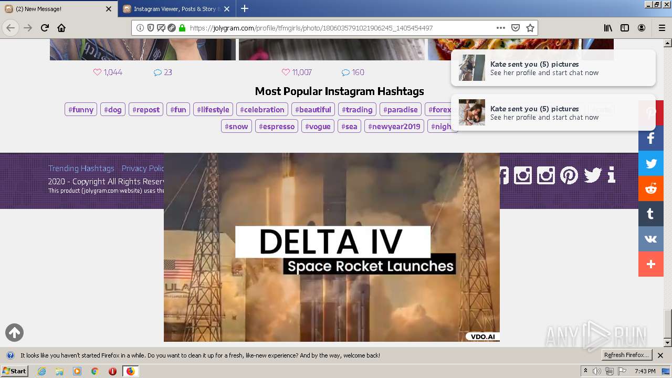Viewport: 672px width, 378px height.
Task: Go back with the browser back arrow
Action: tap(10, 28)
